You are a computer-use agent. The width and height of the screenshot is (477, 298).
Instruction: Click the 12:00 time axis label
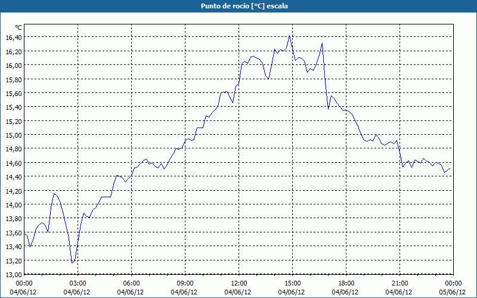pos(239,284)
